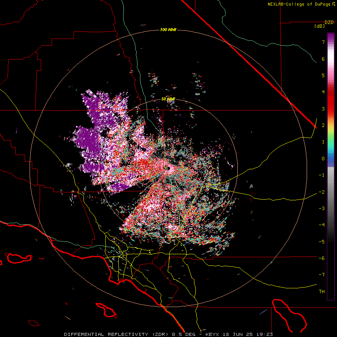Click the color scale value 3
This screenshot has width=337, height=337.
323,109
